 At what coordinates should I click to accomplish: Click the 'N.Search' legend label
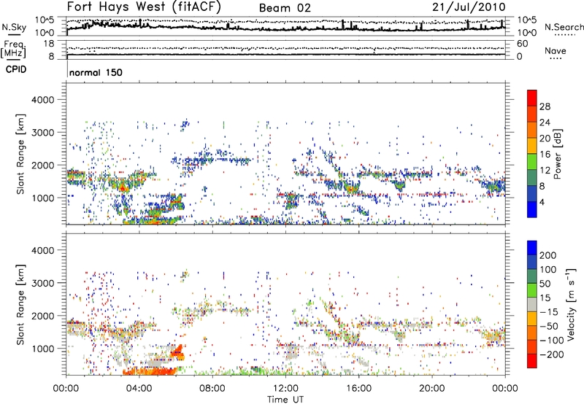pos(564,27)
